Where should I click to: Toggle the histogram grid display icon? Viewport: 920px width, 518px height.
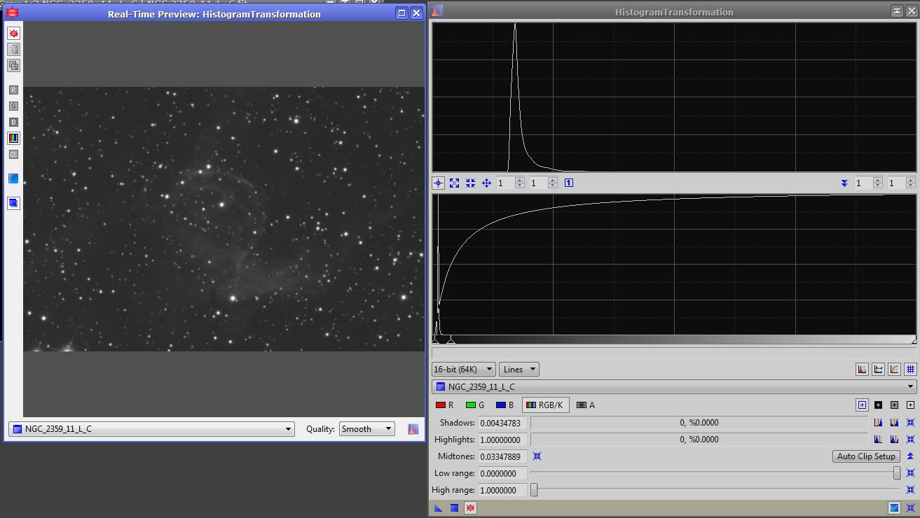pyautogui.click(x=910, y=369)
